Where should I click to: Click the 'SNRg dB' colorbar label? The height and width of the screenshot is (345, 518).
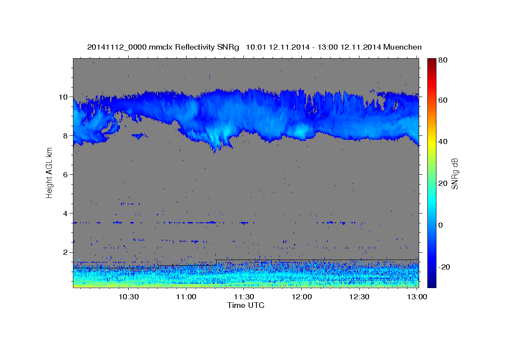point(454,173)
